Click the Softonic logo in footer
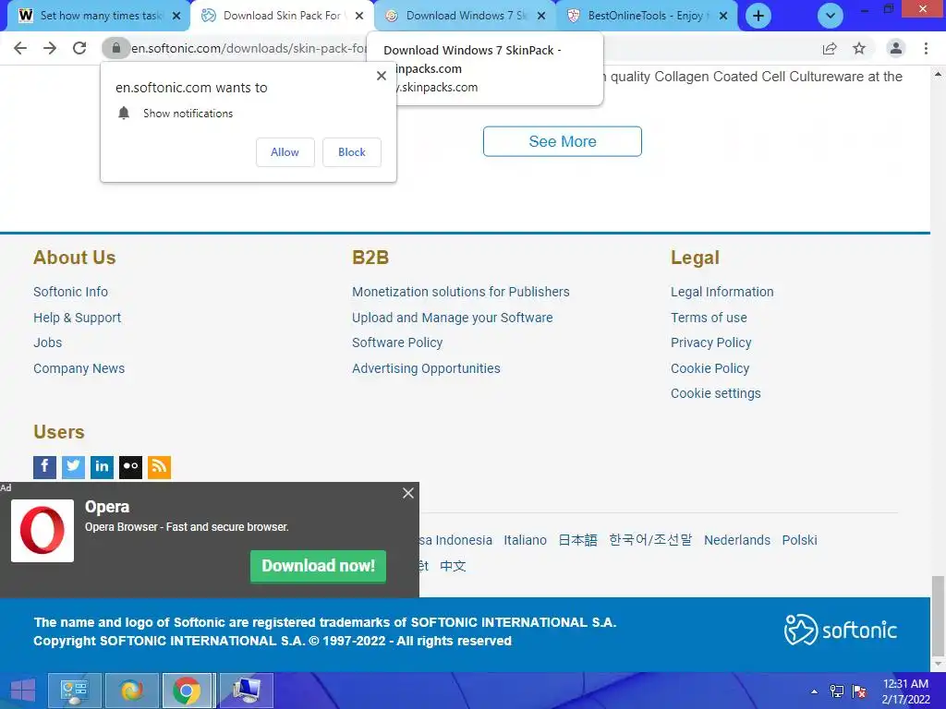946x709 pixels. pos(841,630)
